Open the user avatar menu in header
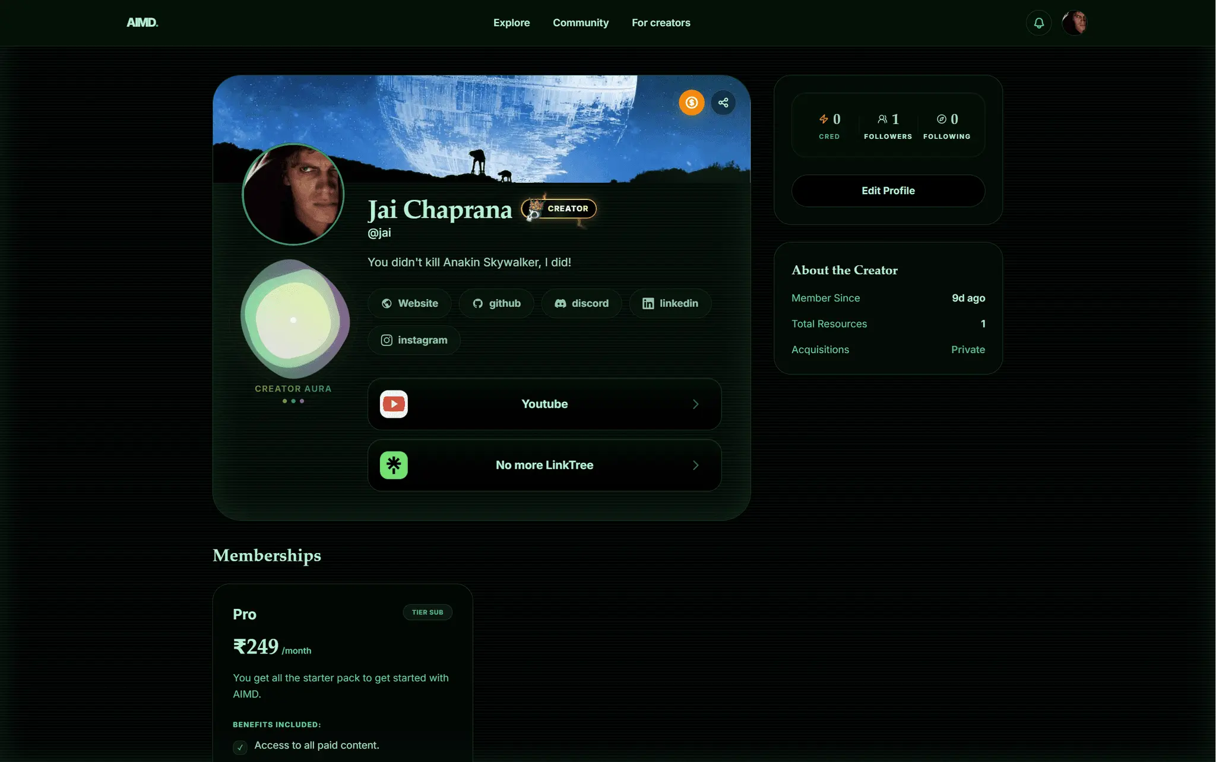 (1074, 23)
